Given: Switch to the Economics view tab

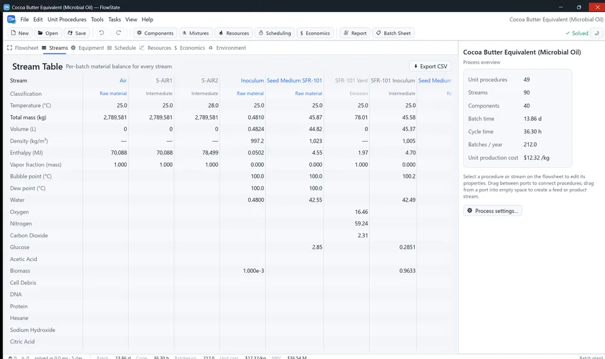Looking at the screenshot, I should [x=190, y=48].
